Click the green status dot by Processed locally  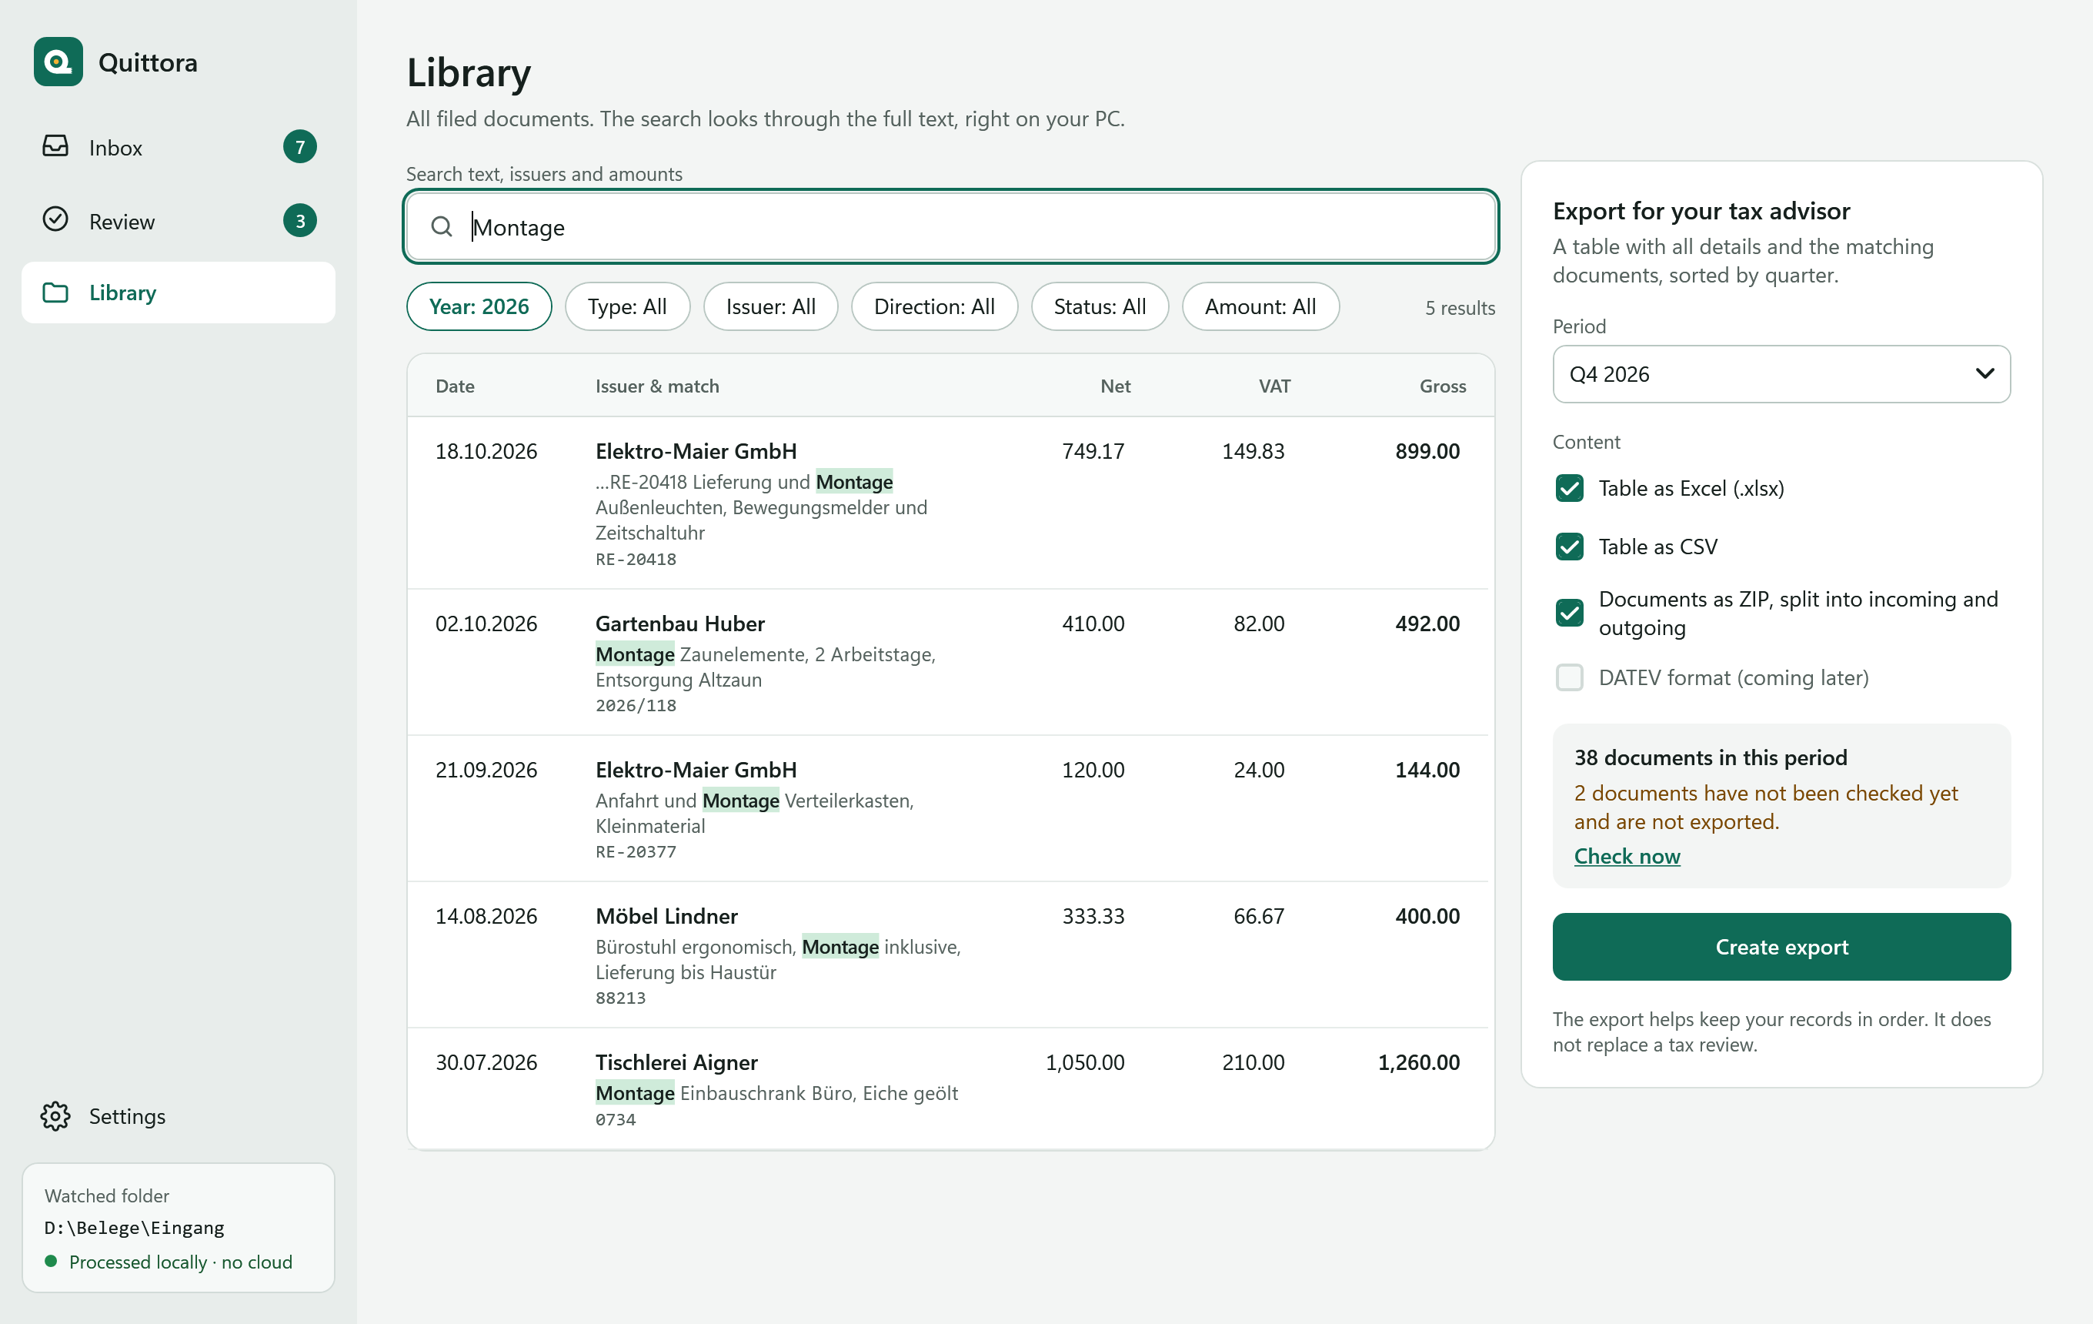point(51,1261)
